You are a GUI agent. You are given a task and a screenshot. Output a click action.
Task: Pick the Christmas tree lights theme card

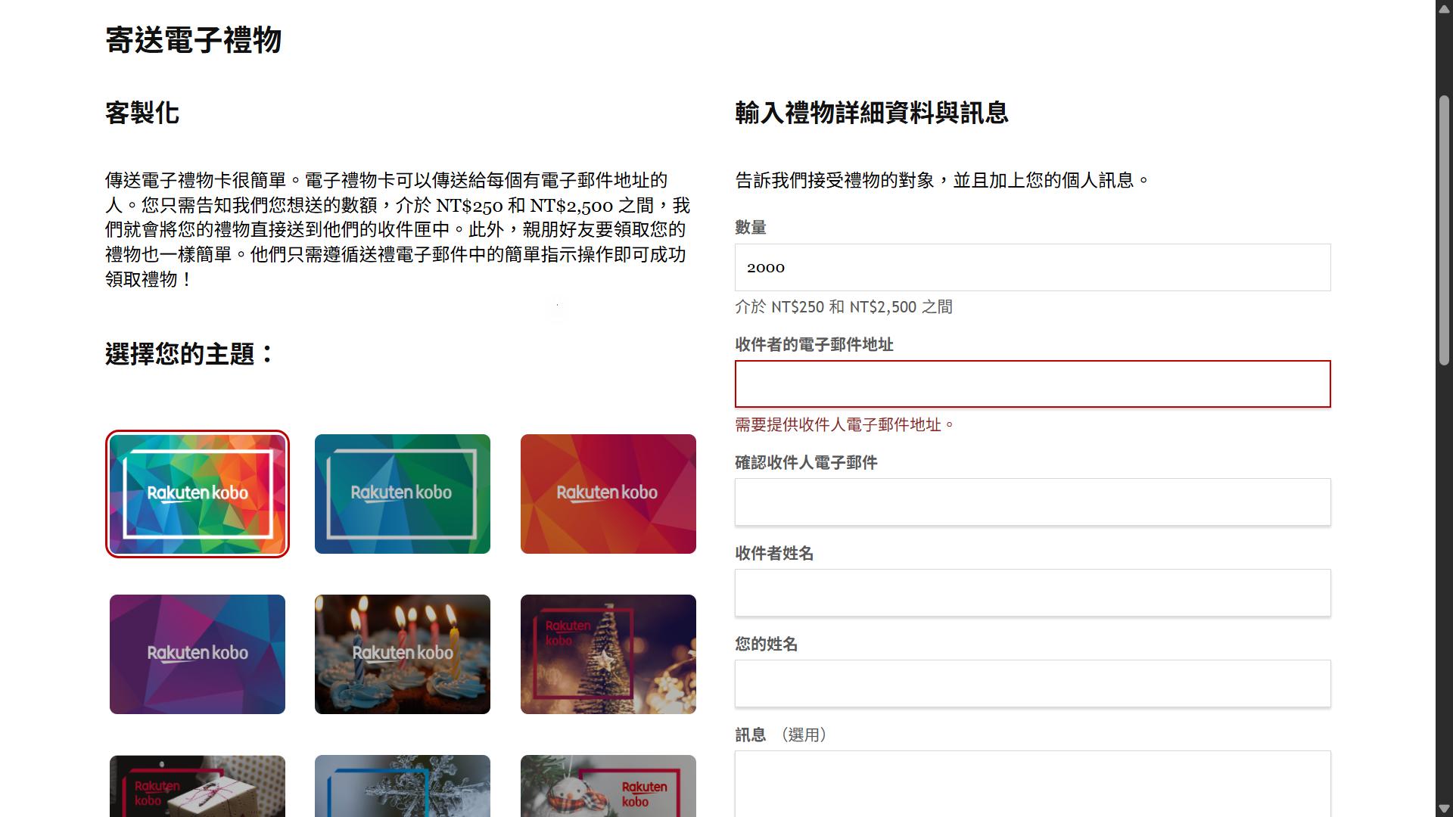[608, 654]
